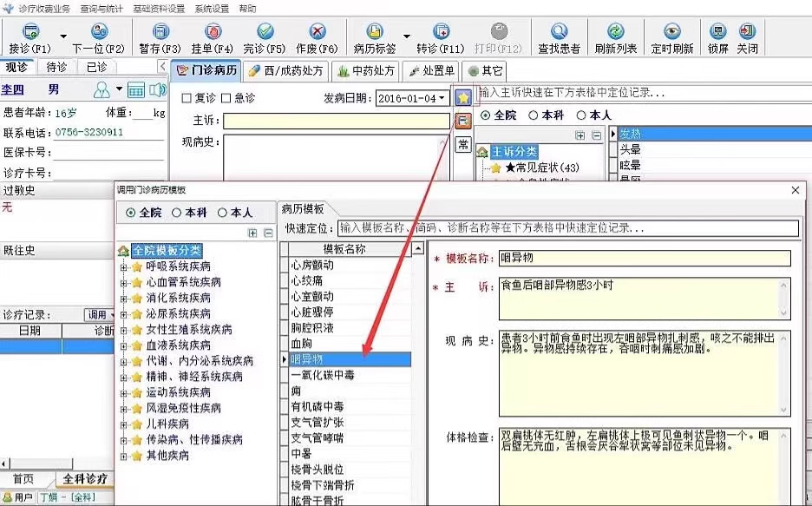Click the 完诊(F5) checkmark icon
Image resolution: width=812 pixels, height=506 pixels.
265,31
